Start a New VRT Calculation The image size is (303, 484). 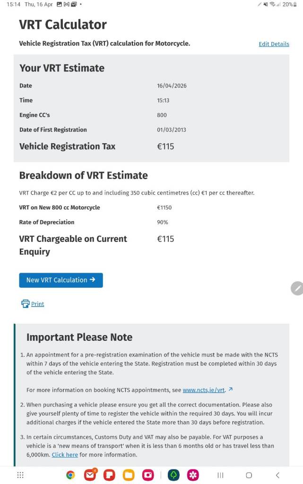(x=61, y=280)
